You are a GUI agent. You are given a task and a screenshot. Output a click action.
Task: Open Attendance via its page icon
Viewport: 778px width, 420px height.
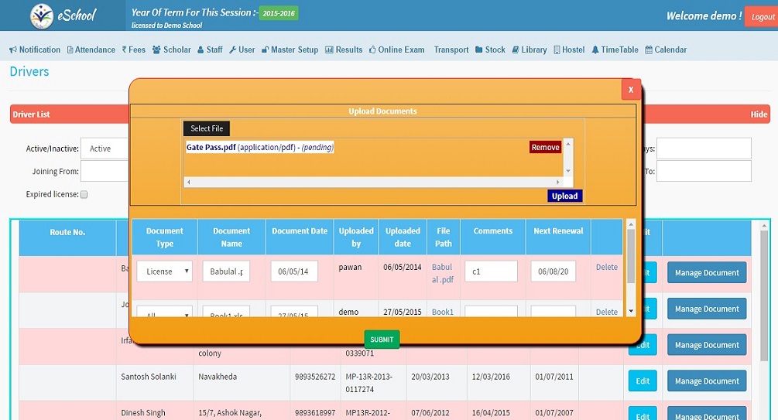click(70, 50)
